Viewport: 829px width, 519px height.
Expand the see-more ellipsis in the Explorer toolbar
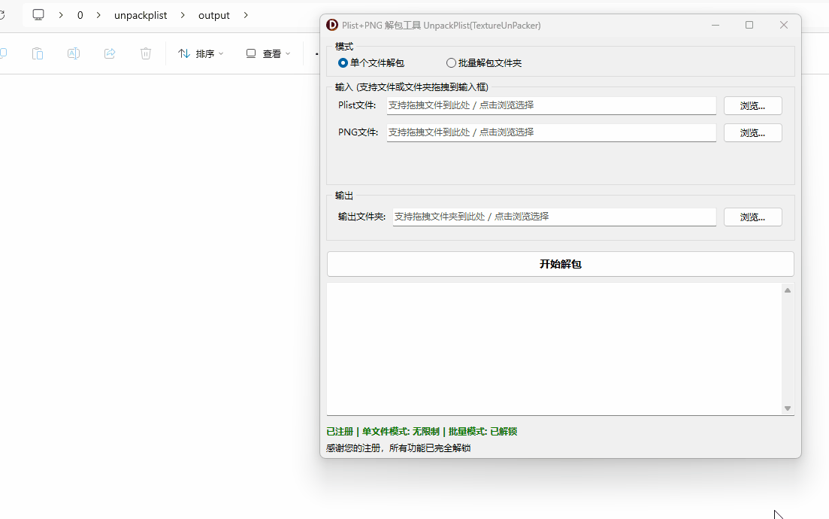tap(316, 53)
